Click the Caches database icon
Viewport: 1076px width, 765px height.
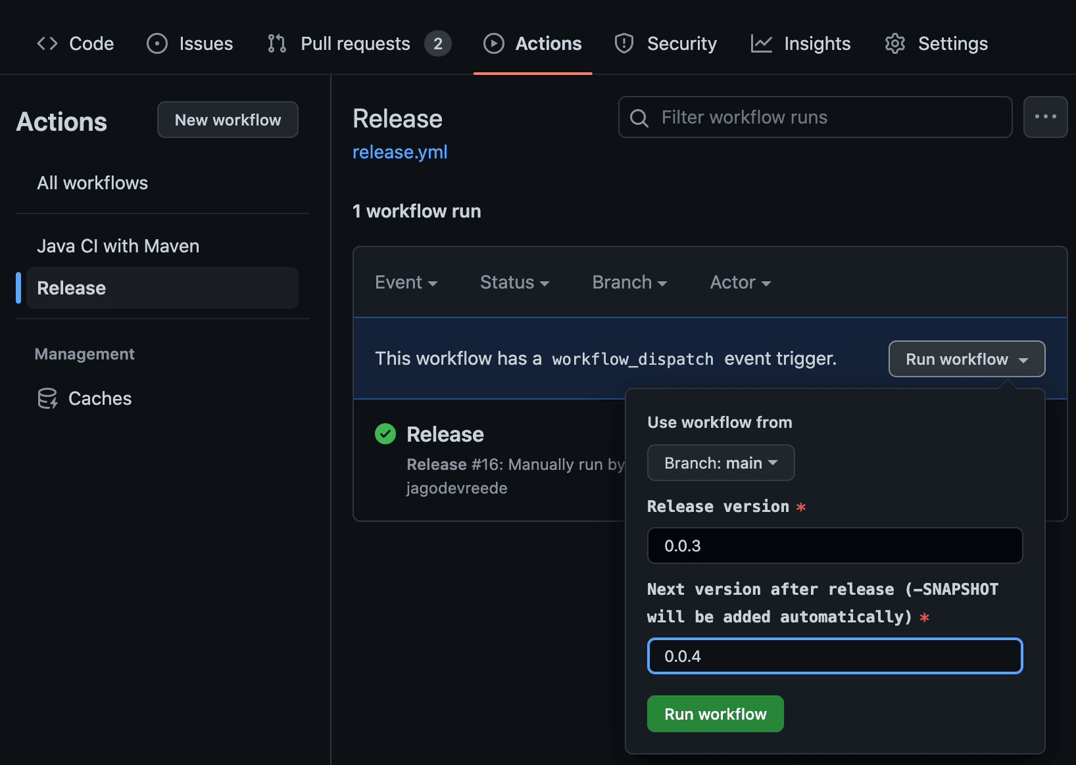[47, 398]
